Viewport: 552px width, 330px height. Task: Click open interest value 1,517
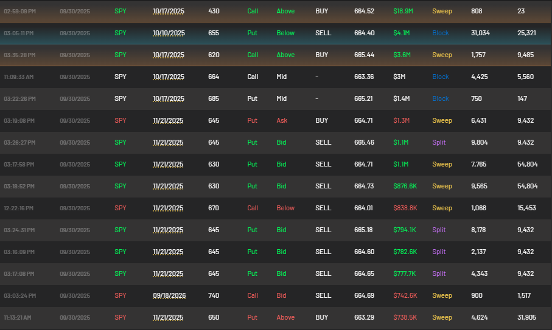pyautogui.click(x=524, y=295)
